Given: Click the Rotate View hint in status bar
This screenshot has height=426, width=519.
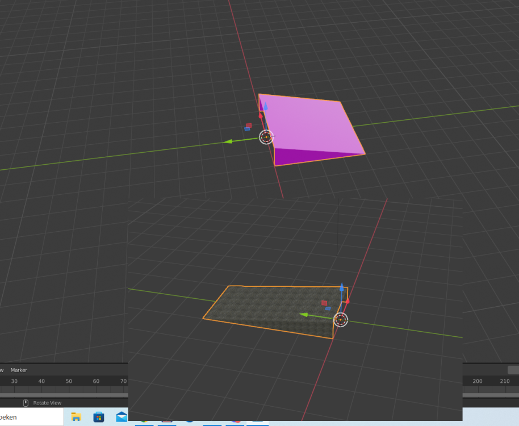Looking at the screenshot, I should (x=47, y=403).
